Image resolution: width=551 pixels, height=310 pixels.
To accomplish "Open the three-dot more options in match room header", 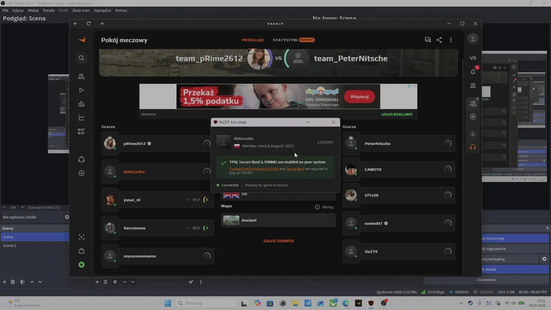I will point(451,40).
